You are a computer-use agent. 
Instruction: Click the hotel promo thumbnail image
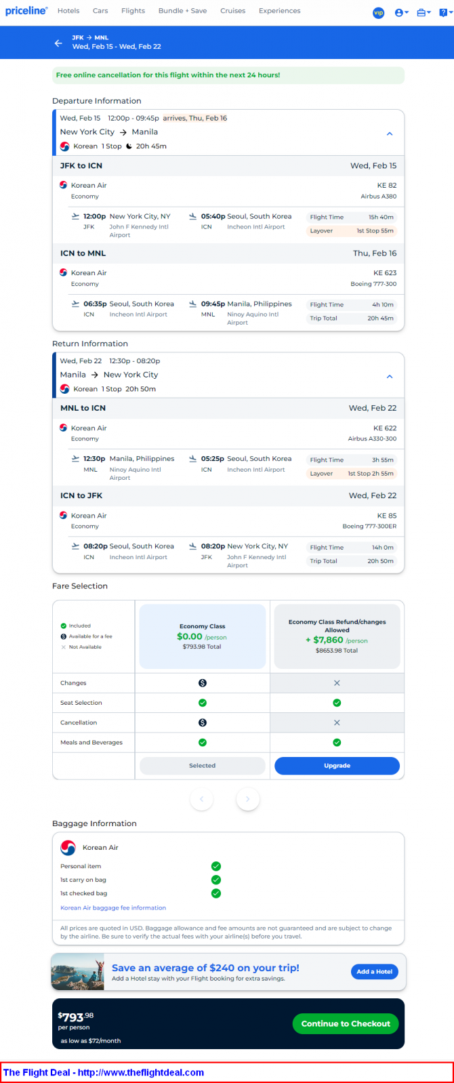pos(78,972)
